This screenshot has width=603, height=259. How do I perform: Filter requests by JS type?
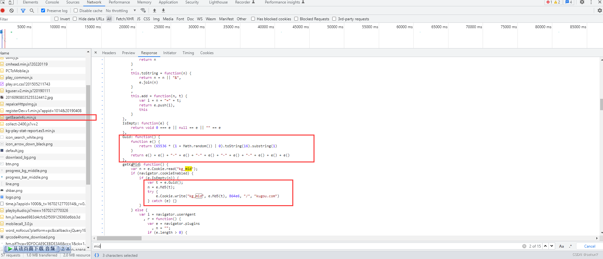point(139,19)
